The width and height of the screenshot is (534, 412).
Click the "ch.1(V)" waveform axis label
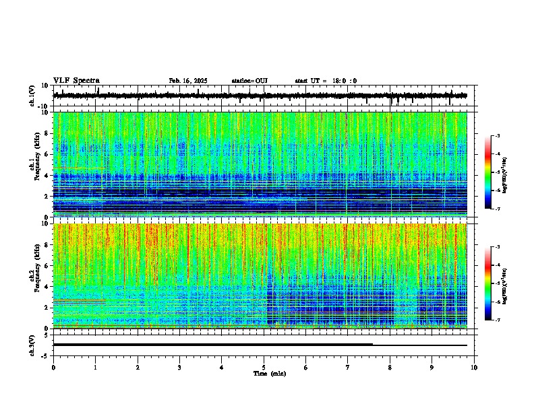click(32, 96)
